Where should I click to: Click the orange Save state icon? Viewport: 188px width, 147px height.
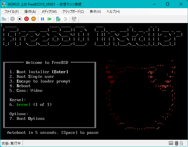click(x=33, y=19)
